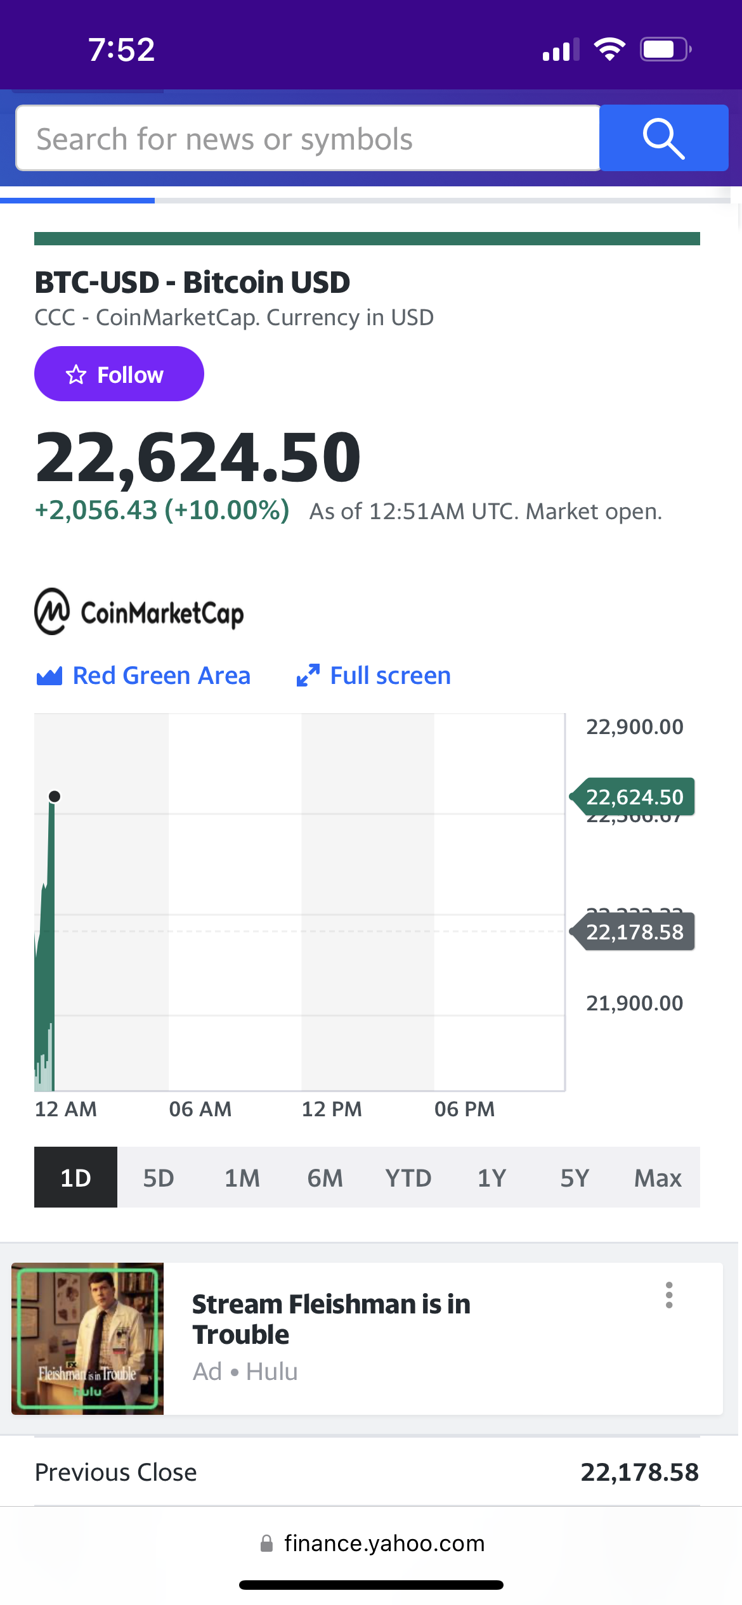This screenshot has width=742, height=1605.
Task: Tap the lock icon beside finance.yahoo.com
Action: click(x=267, y=1543)
